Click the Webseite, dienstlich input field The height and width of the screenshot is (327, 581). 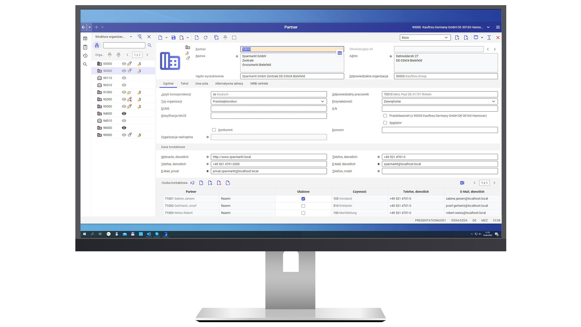click(x=269, y=157)
